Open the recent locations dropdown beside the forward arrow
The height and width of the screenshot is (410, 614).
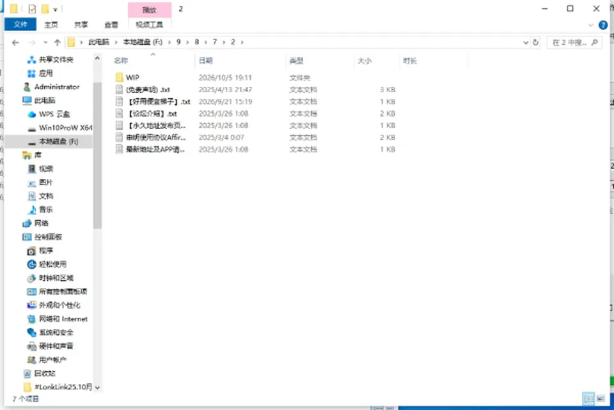(45, 43)
